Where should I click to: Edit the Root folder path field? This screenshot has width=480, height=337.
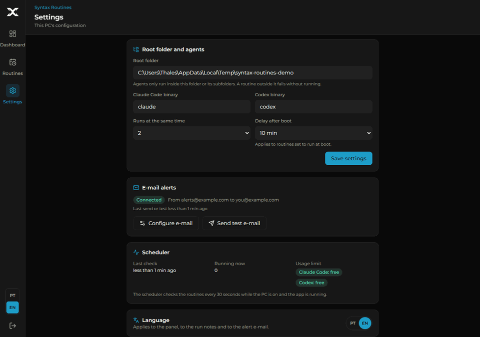pyautogui.click(x=252, y=73)
